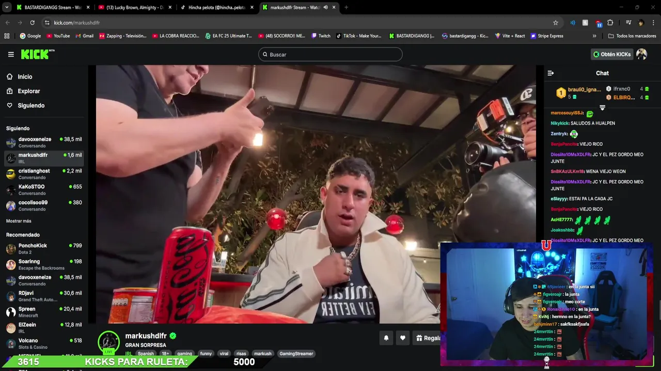
Task: Click the funny stream tag
Action: (x=206, y=353)
